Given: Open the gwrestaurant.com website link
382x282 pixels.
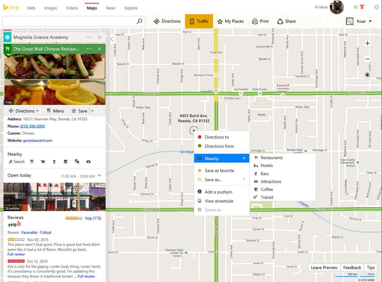Looking at the screenshot, I should click(x=37, y=141).
